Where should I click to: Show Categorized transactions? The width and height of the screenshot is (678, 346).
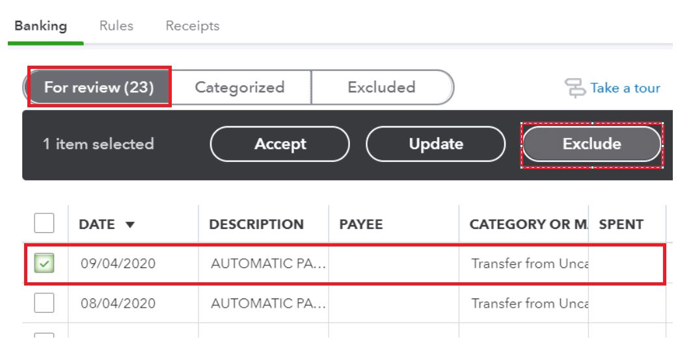coord(240,87)
